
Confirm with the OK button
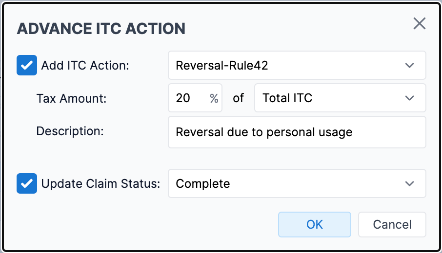click(x=315, y=224)
